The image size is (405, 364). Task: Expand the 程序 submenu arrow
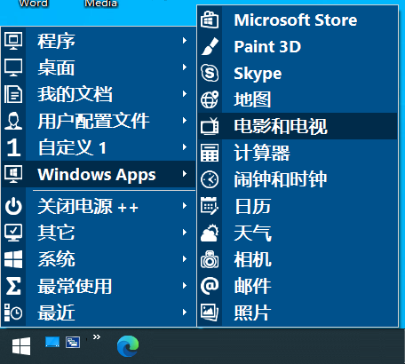185,41
